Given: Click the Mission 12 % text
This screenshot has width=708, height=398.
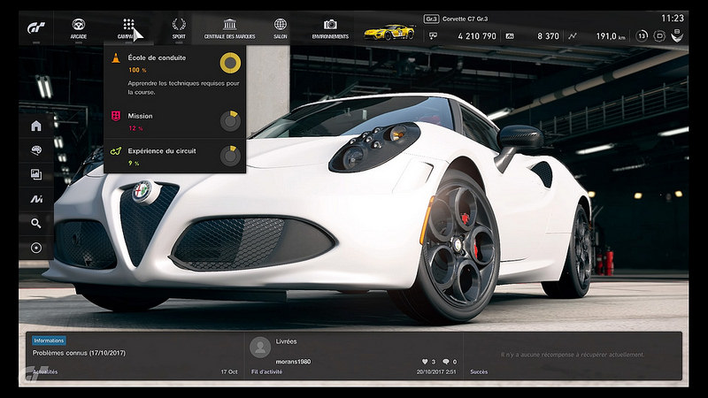Looking at the screenshot, I should pos(136,128).
